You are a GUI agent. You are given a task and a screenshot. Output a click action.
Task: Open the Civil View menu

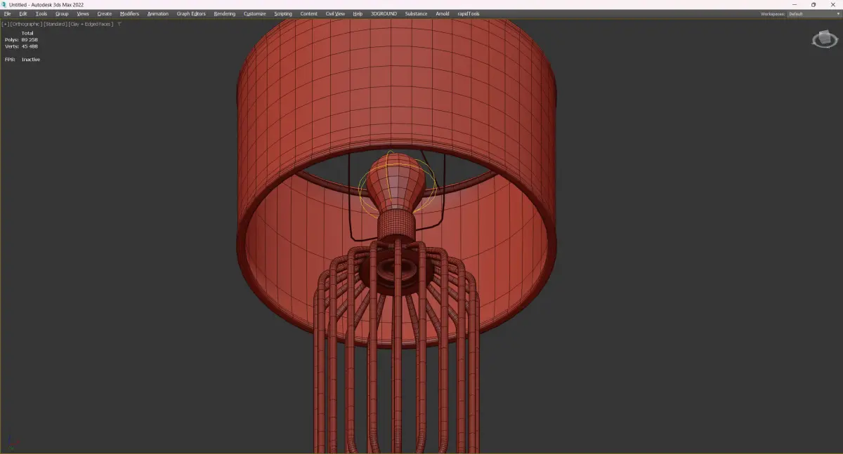[x=335, y=13]
